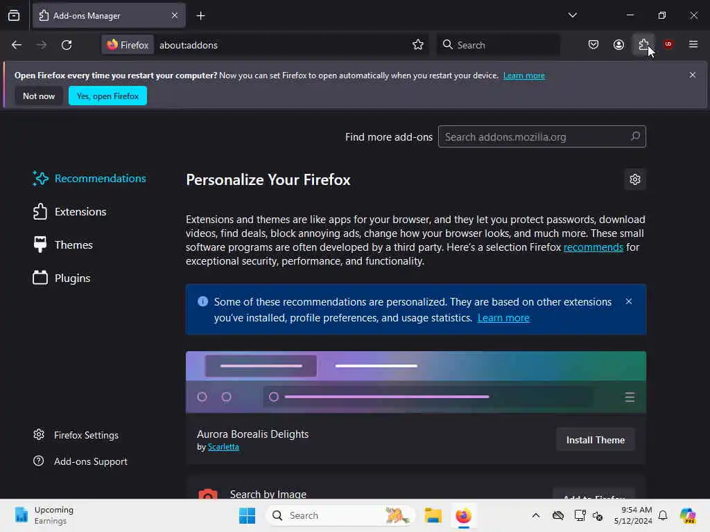
Task: Open the Firefox account icon
Action: coord(618,45)
